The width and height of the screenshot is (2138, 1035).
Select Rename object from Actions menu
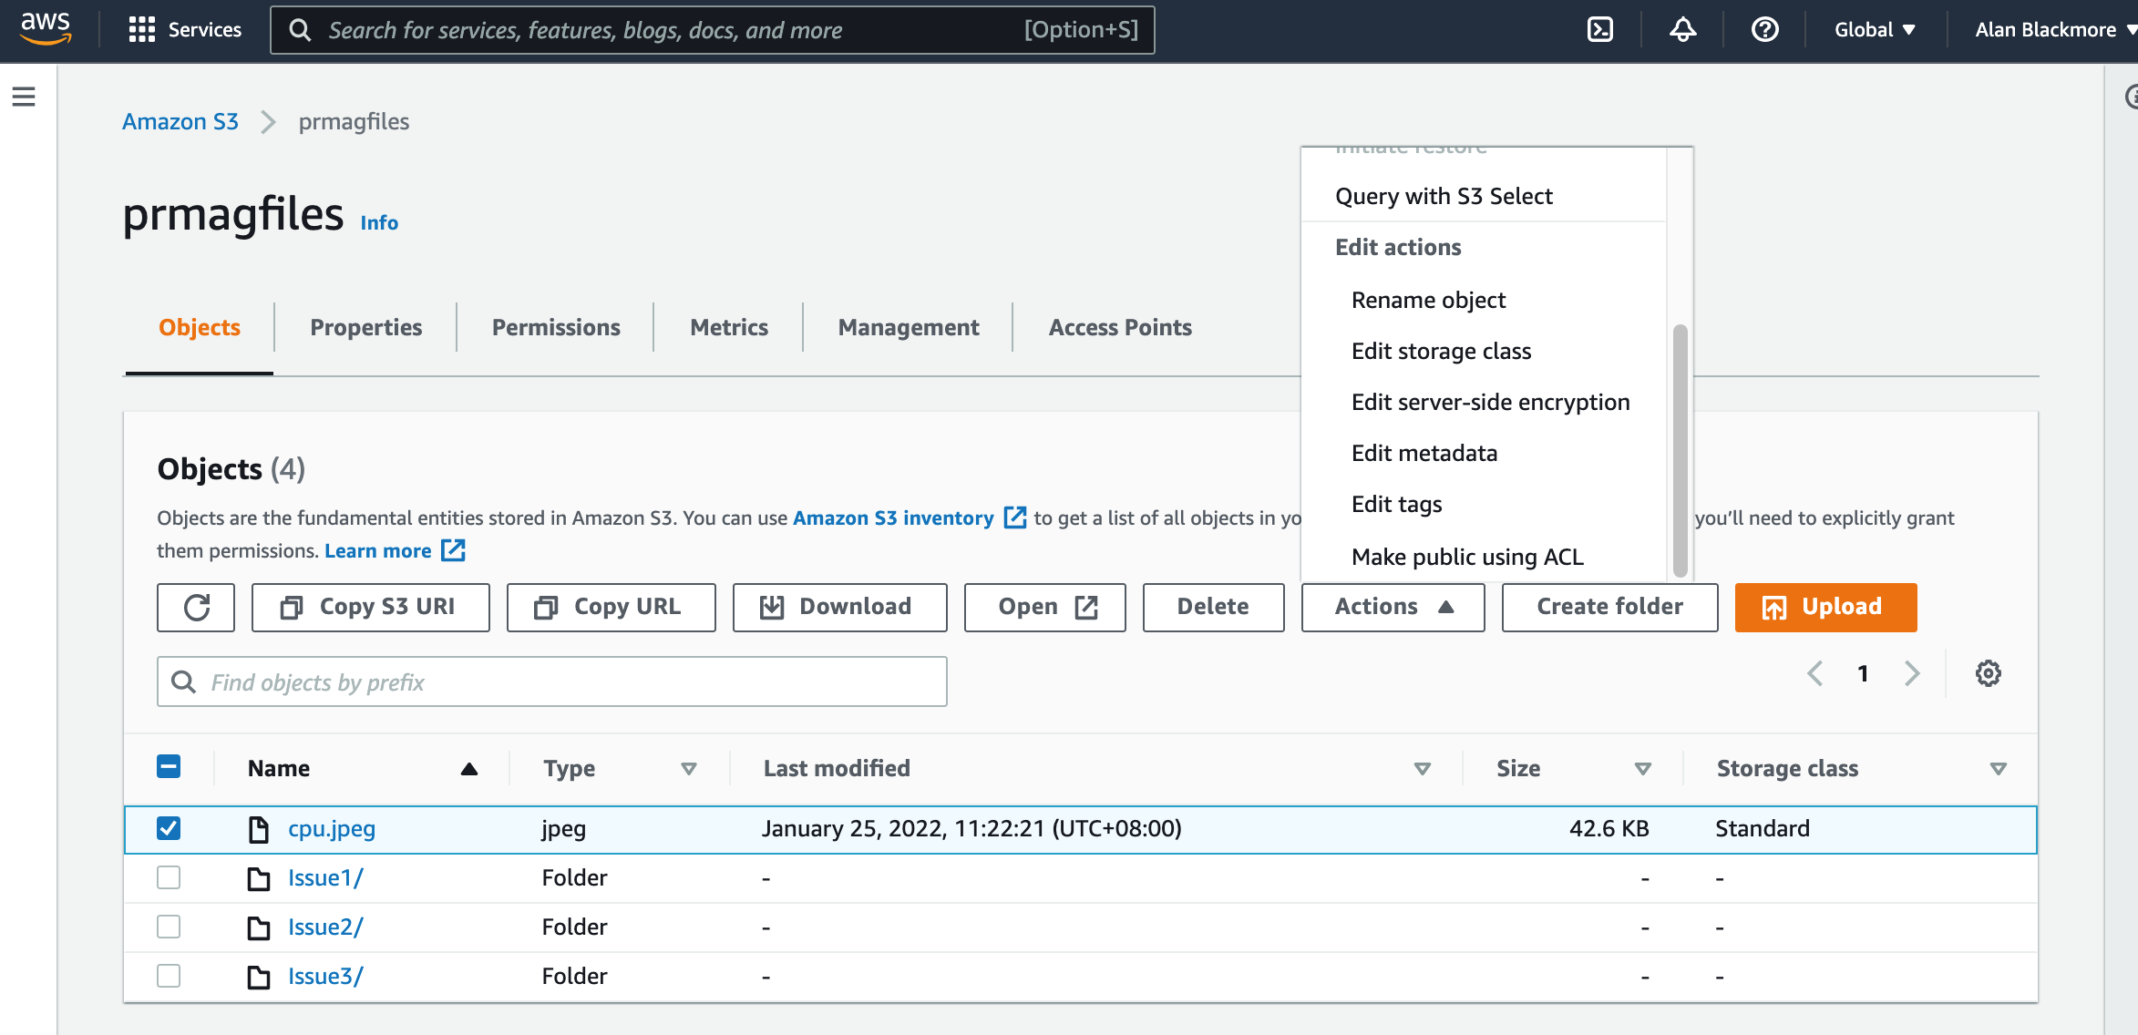point(1428,299)
